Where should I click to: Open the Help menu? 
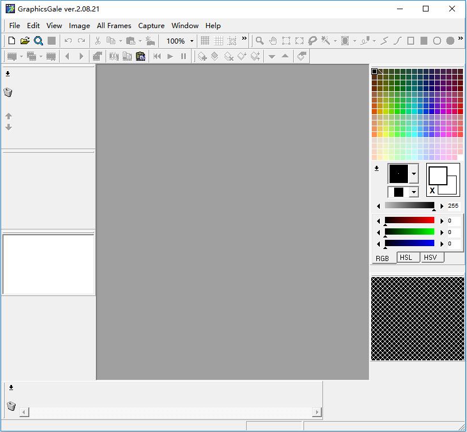213,26
